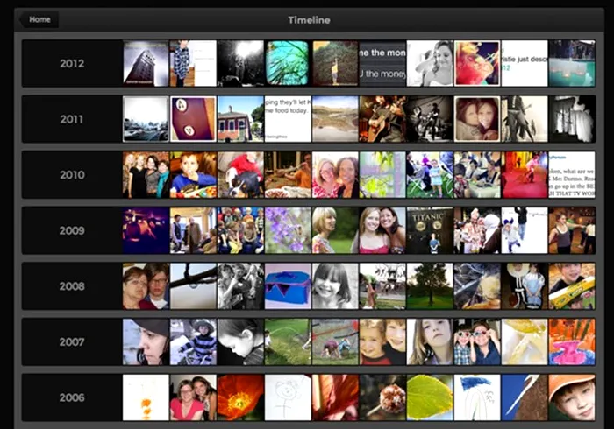Open 2006 yellow-green leaf photo
This screenshot has height=429, width=614.
pos(430,397)
